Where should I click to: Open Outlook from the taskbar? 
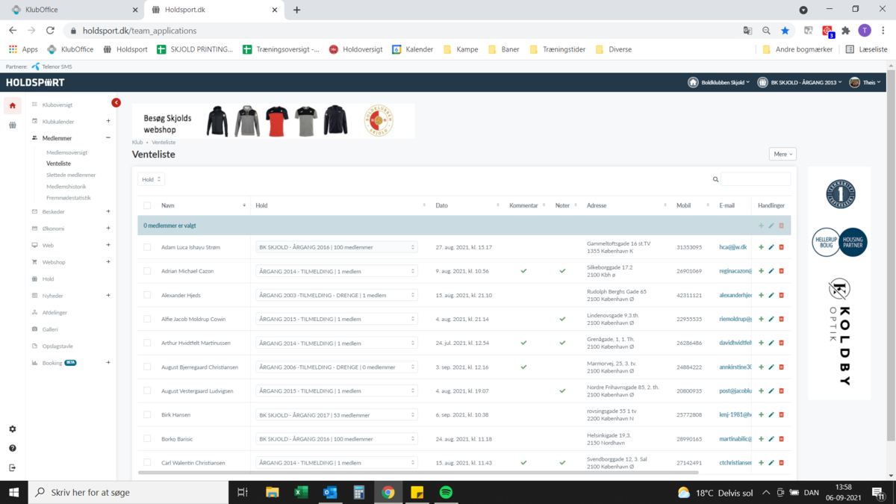point(330,492)
